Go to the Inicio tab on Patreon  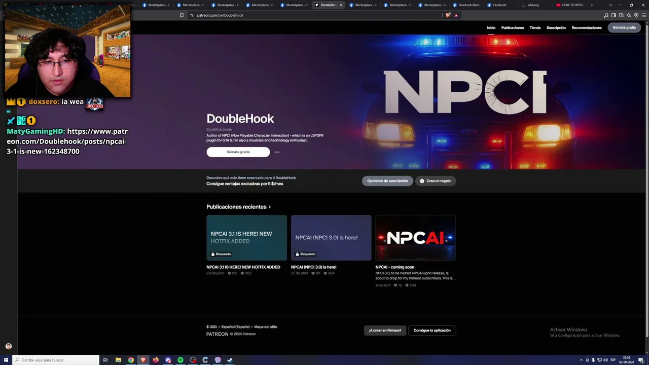491,28
